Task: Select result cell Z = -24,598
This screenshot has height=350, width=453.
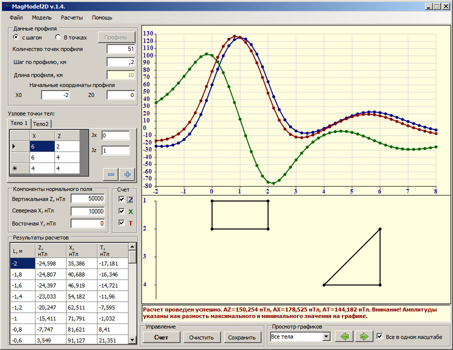Action: [x=51, y=263]
